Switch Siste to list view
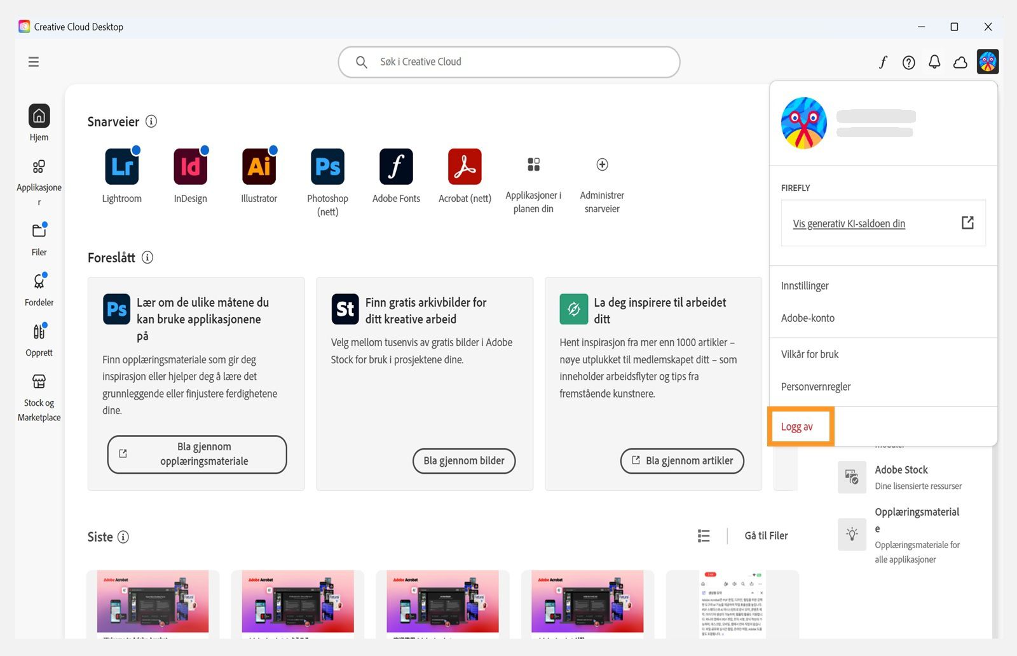 point(704,536)
